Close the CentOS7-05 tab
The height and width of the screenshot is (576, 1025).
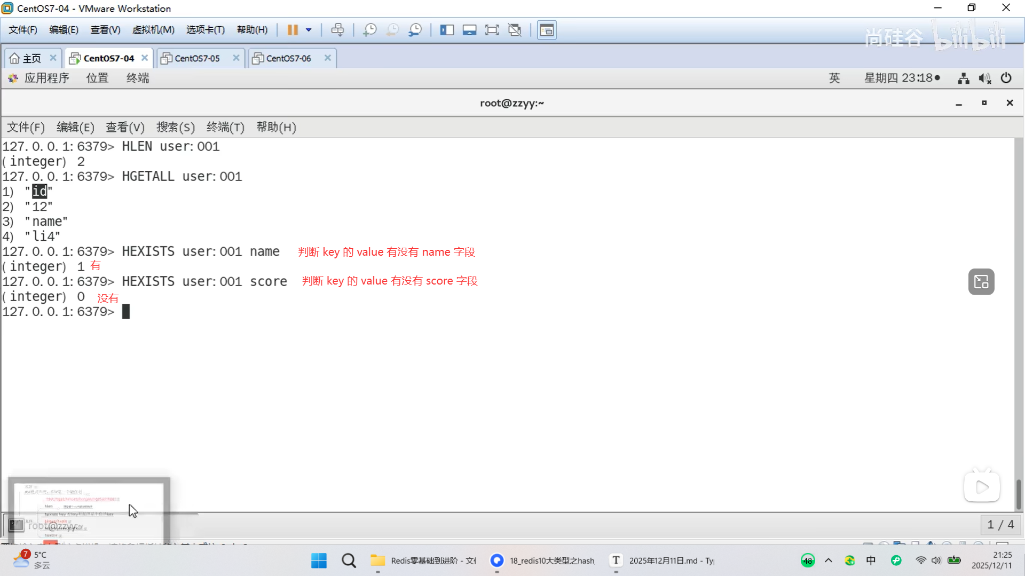point(236,58)
